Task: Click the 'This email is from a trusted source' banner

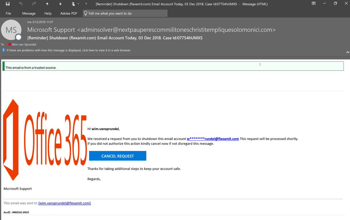Action: 173,66
